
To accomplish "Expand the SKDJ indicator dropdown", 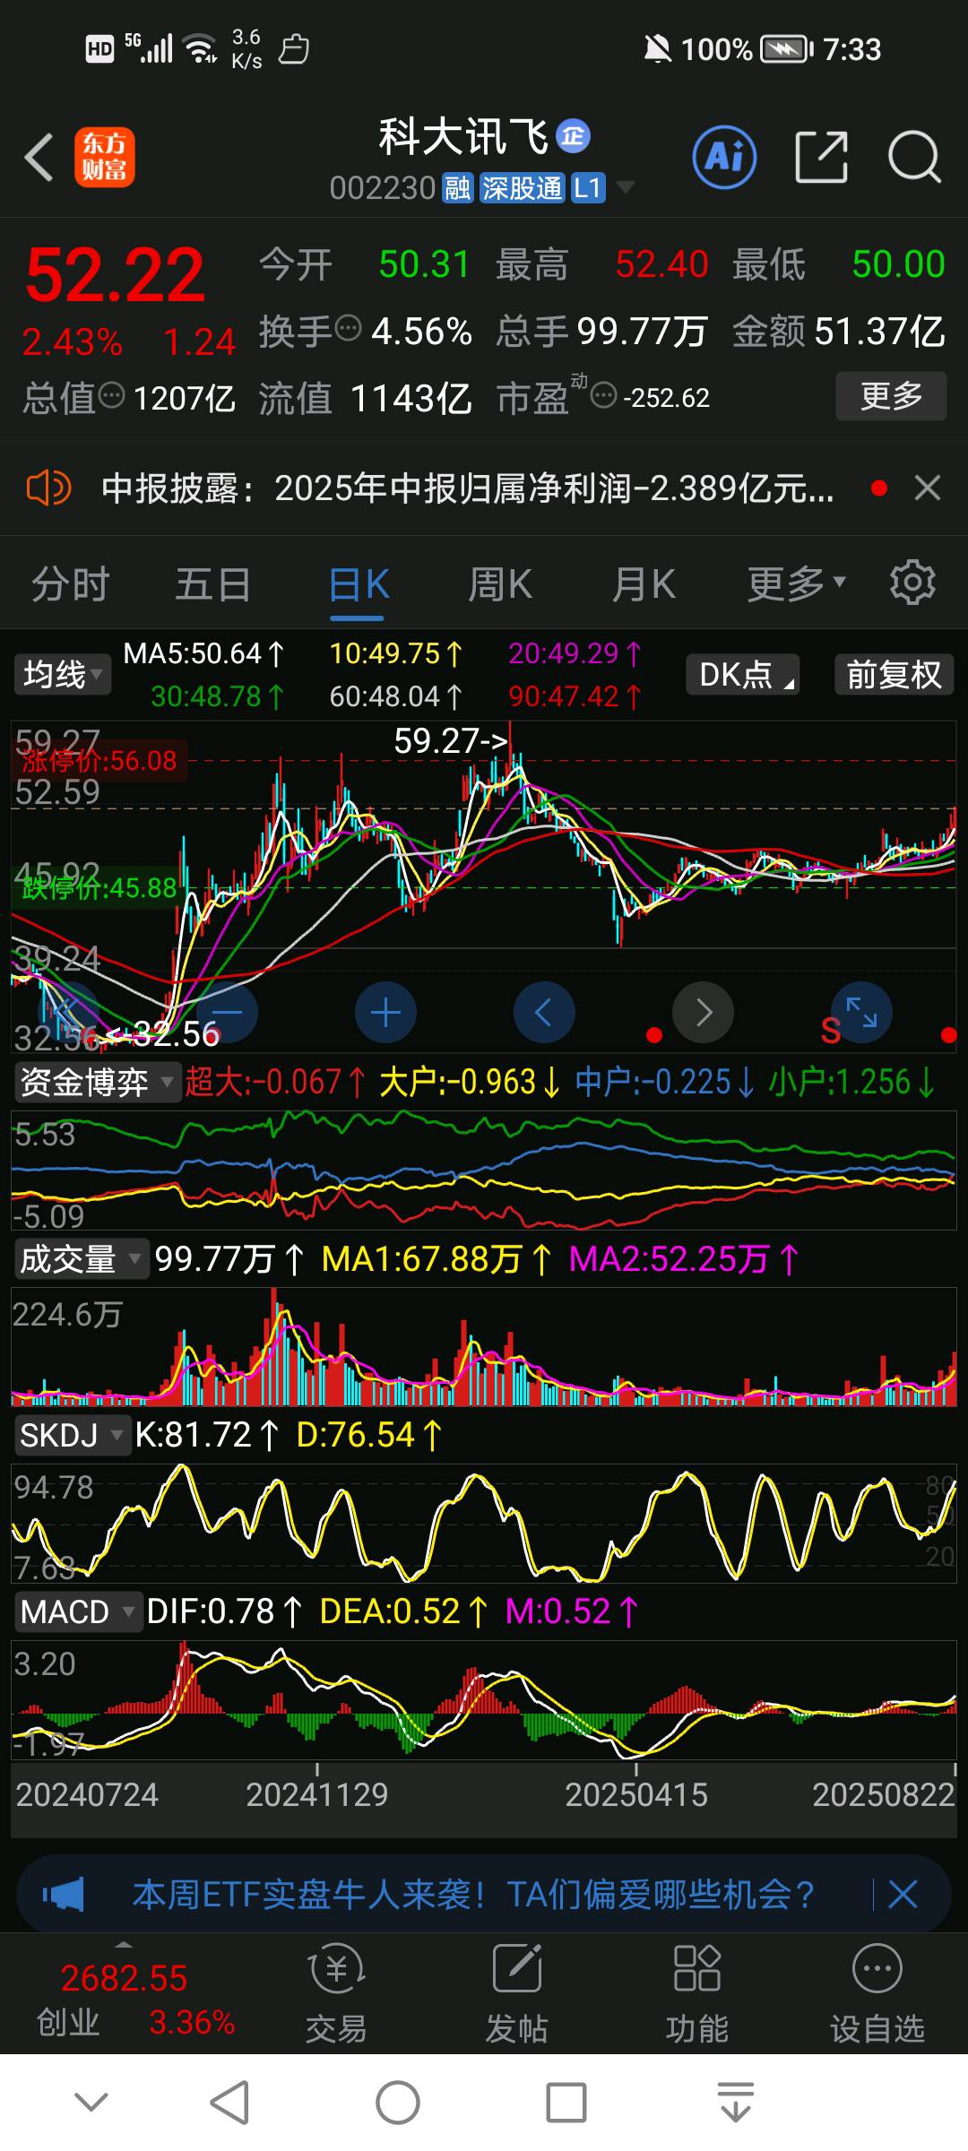I will coord(72,1436).
